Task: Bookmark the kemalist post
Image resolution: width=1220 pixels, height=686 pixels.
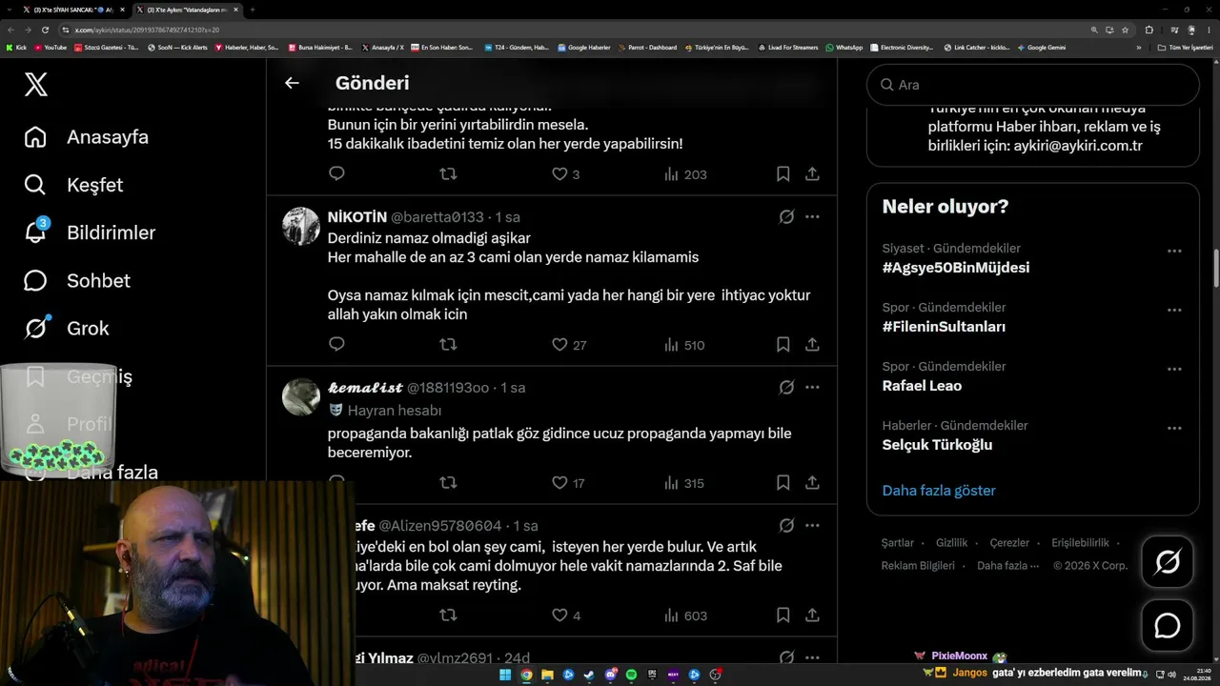Action: point(783,483)
